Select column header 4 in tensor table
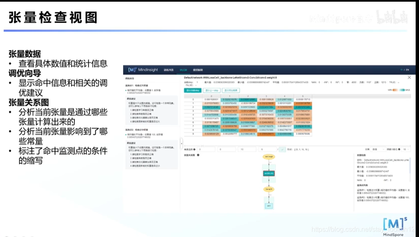Viewport: 419px width, 237px height. (284, 96)
